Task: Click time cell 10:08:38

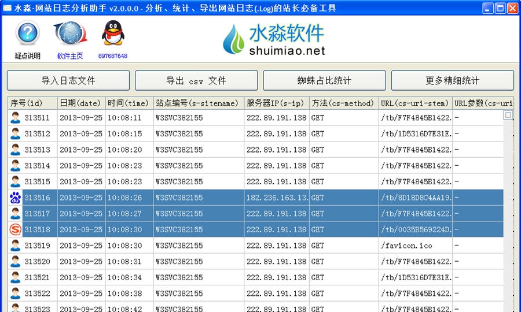Action: pos(129,293)
